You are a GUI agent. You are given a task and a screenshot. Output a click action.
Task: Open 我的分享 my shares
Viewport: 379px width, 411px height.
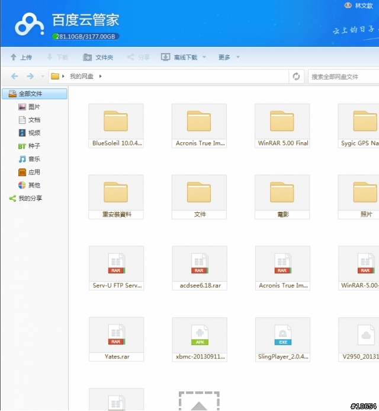[x=25, y=199]
